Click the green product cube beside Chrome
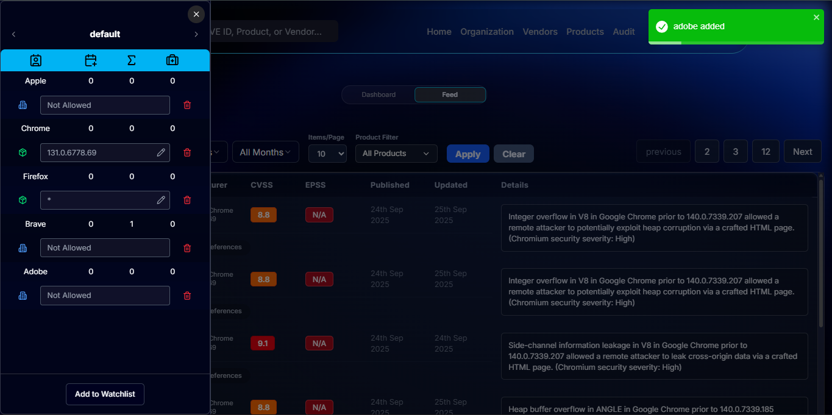832x415 pixels. tap(23, 152)
